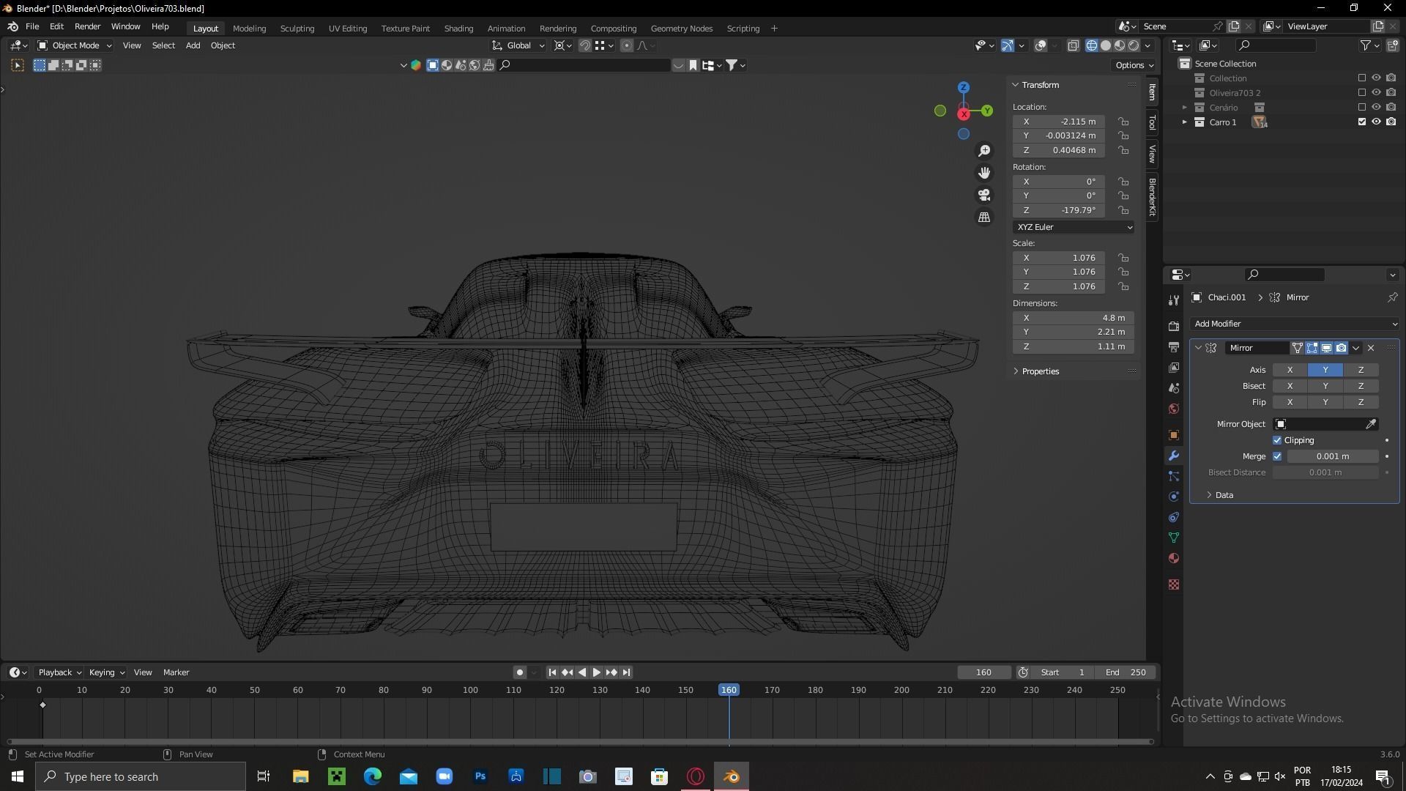The image size is (1406, 791).
Task: Remove the Mirror modifier with X
Action: pyautogui.click(x=1371, y=348)
